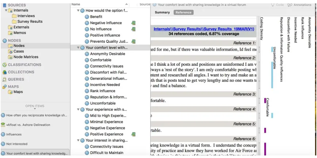Click the purple coding stripe at Reference 5
The image size is (317, 158).
[265, 131]
